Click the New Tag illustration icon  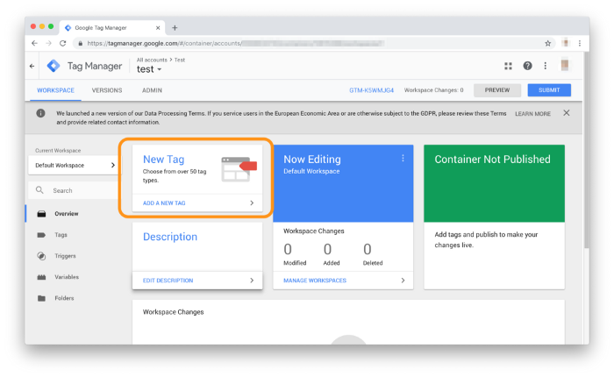(x=239, y=169)
